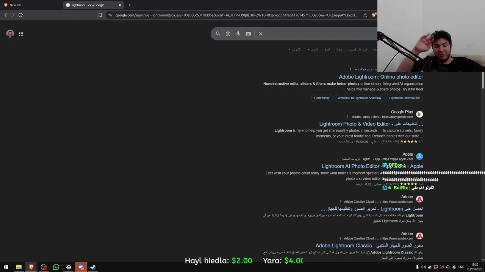Open SteelSeries app from taskbar
485x272 pixels.
pos(69,267)
